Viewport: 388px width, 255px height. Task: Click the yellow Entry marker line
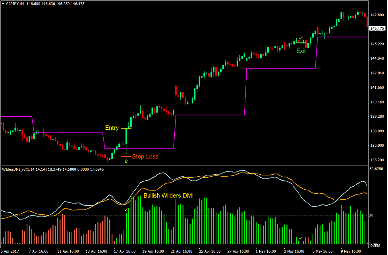[x=126, y=128]
